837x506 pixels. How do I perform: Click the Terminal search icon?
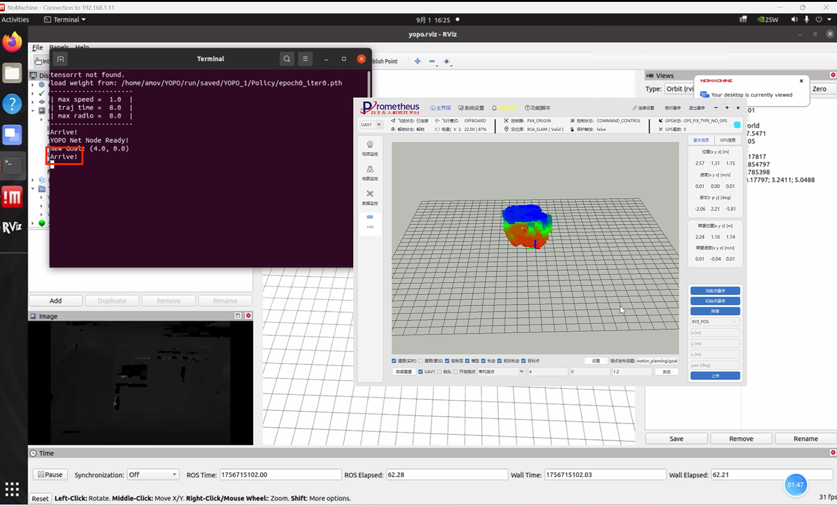[286, 59]
